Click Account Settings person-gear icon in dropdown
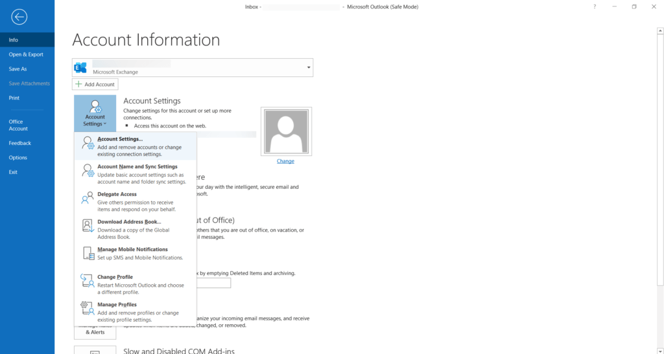The height and width of the screenshot is (354, 664). 88,143
